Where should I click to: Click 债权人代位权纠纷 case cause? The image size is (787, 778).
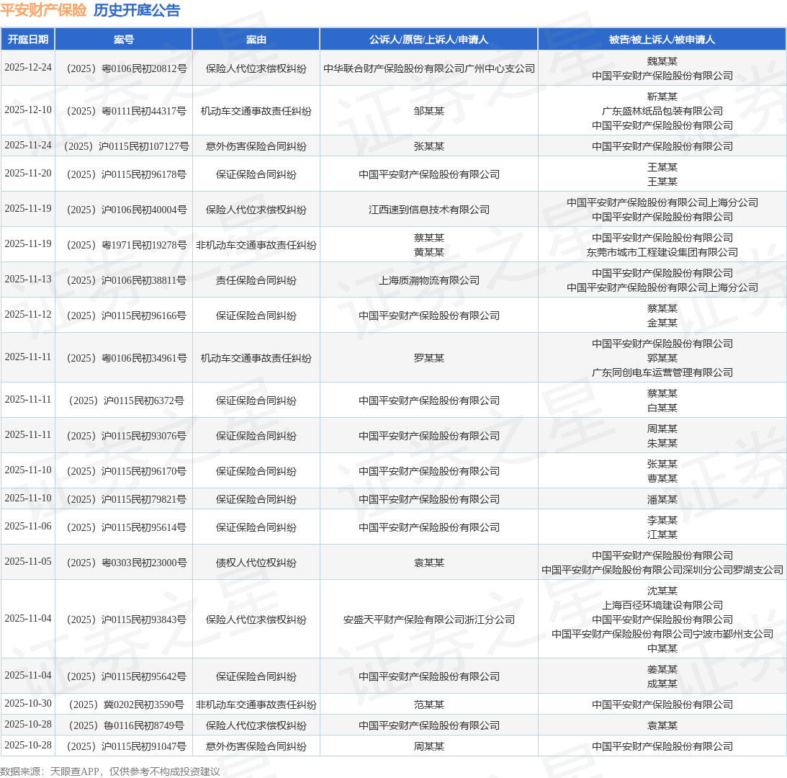click(256, 563)
